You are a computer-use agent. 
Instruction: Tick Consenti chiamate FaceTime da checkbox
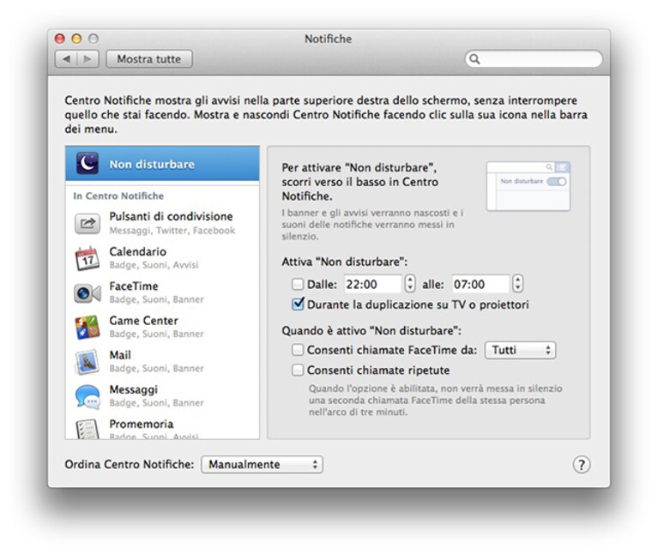pos(298,350)
